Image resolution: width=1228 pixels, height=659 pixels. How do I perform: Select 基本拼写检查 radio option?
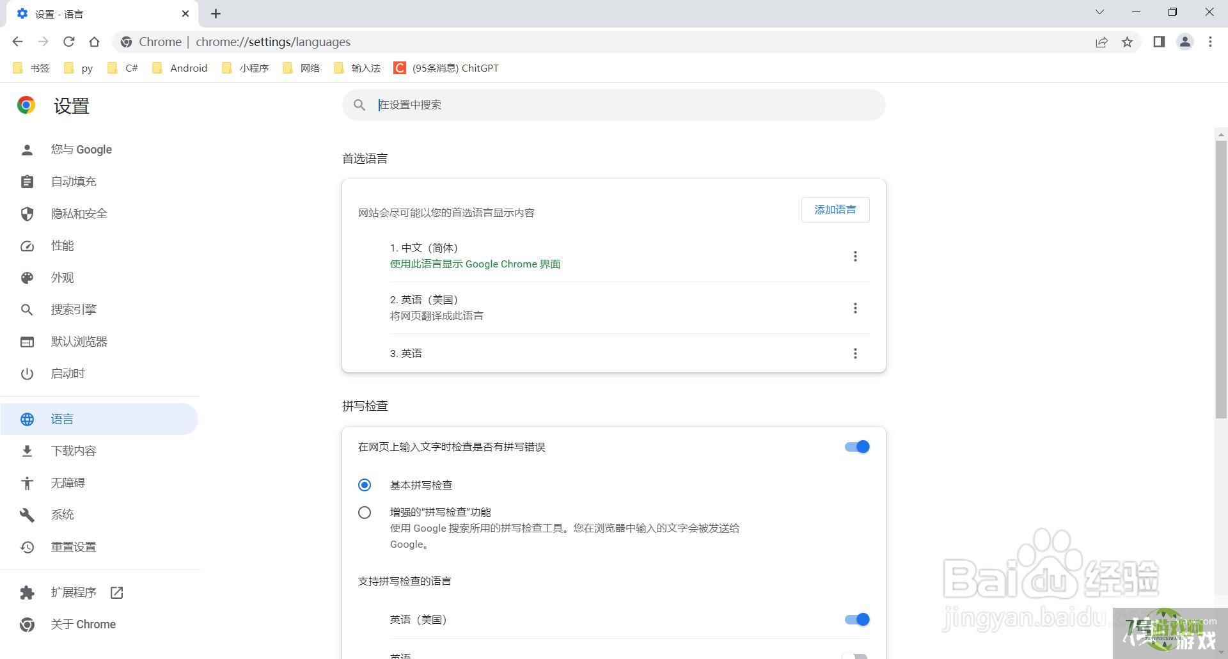click(365, 485)
